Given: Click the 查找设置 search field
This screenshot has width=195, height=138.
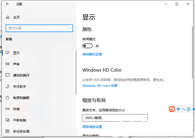Looking at the screenshot, I should pos(39,28).
